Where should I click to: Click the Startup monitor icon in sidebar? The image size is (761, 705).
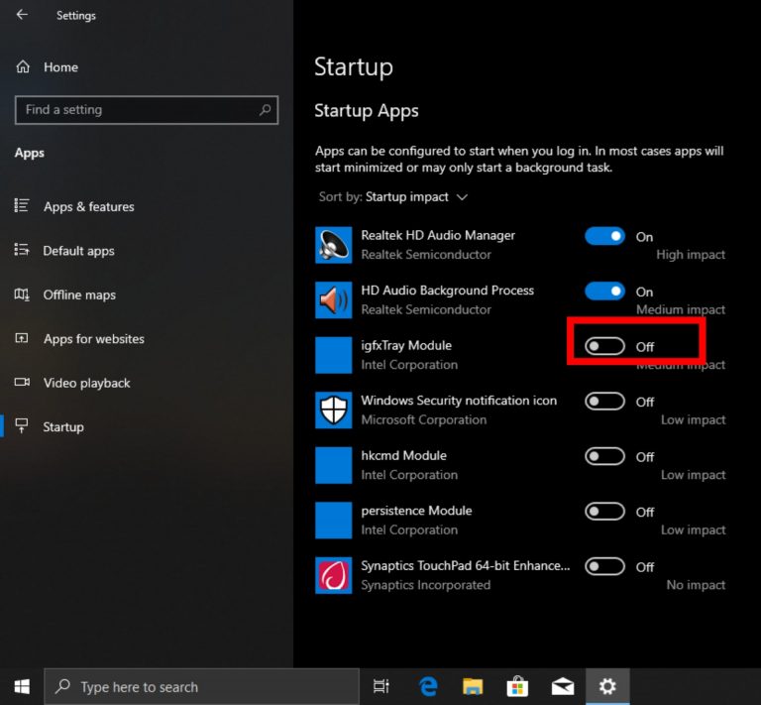coord(22,425)
